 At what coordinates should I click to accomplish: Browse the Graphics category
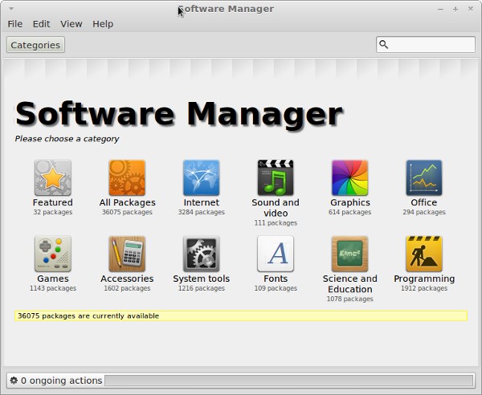pyautogui.click(x=349, y=177)
